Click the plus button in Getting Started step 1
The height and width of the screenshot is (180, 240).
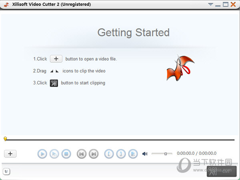click(56, 59)
